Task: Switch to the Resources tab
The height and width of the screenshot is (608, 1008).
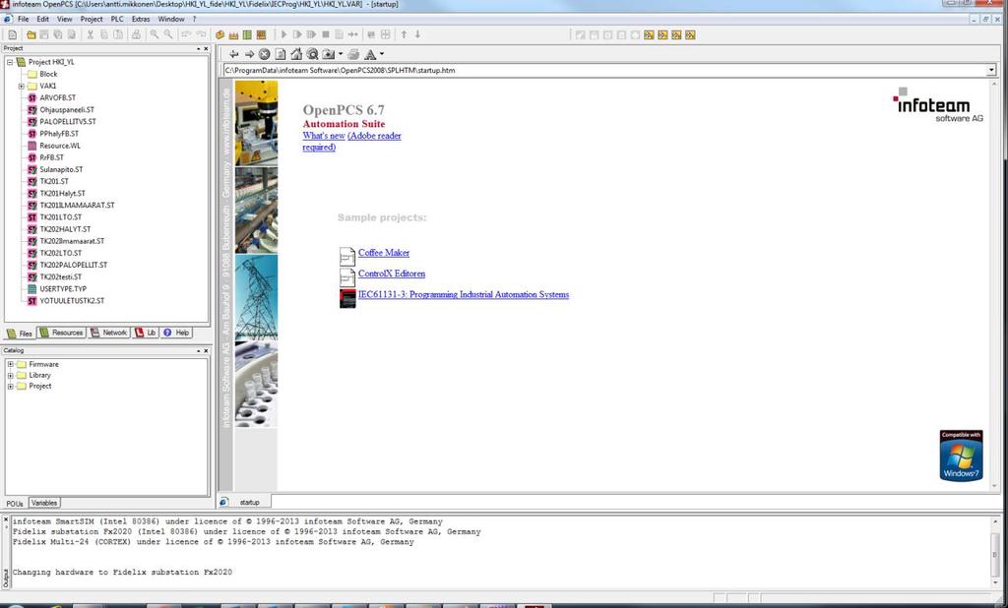Action: click(61, 333)
